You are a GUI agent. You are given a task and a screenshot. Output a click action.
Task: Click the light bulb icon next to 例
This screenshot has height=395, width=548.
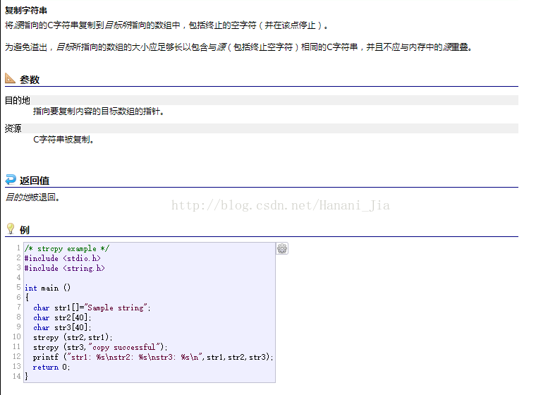tap(11, 229)
